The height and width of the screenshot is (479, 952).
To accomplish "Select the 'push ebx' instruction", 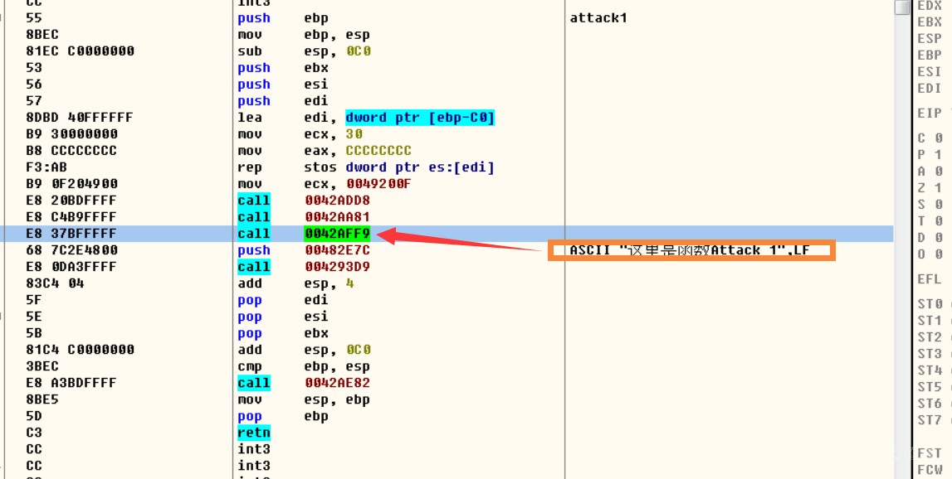I will tap(283, 68).
